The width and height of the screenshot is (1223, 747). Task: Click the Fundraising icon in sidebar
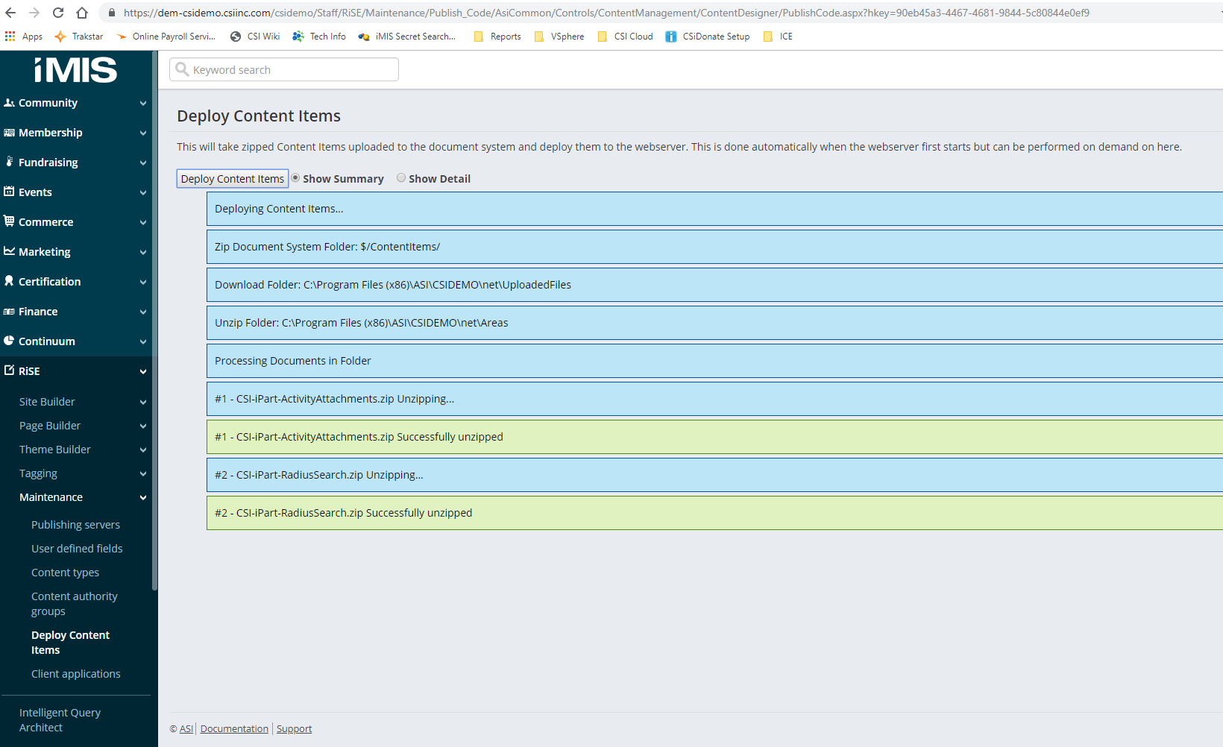click(9, 162)
